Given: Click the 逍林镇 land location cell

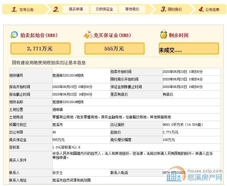Looking at the screenshot, I should click(x=58, y=109).
